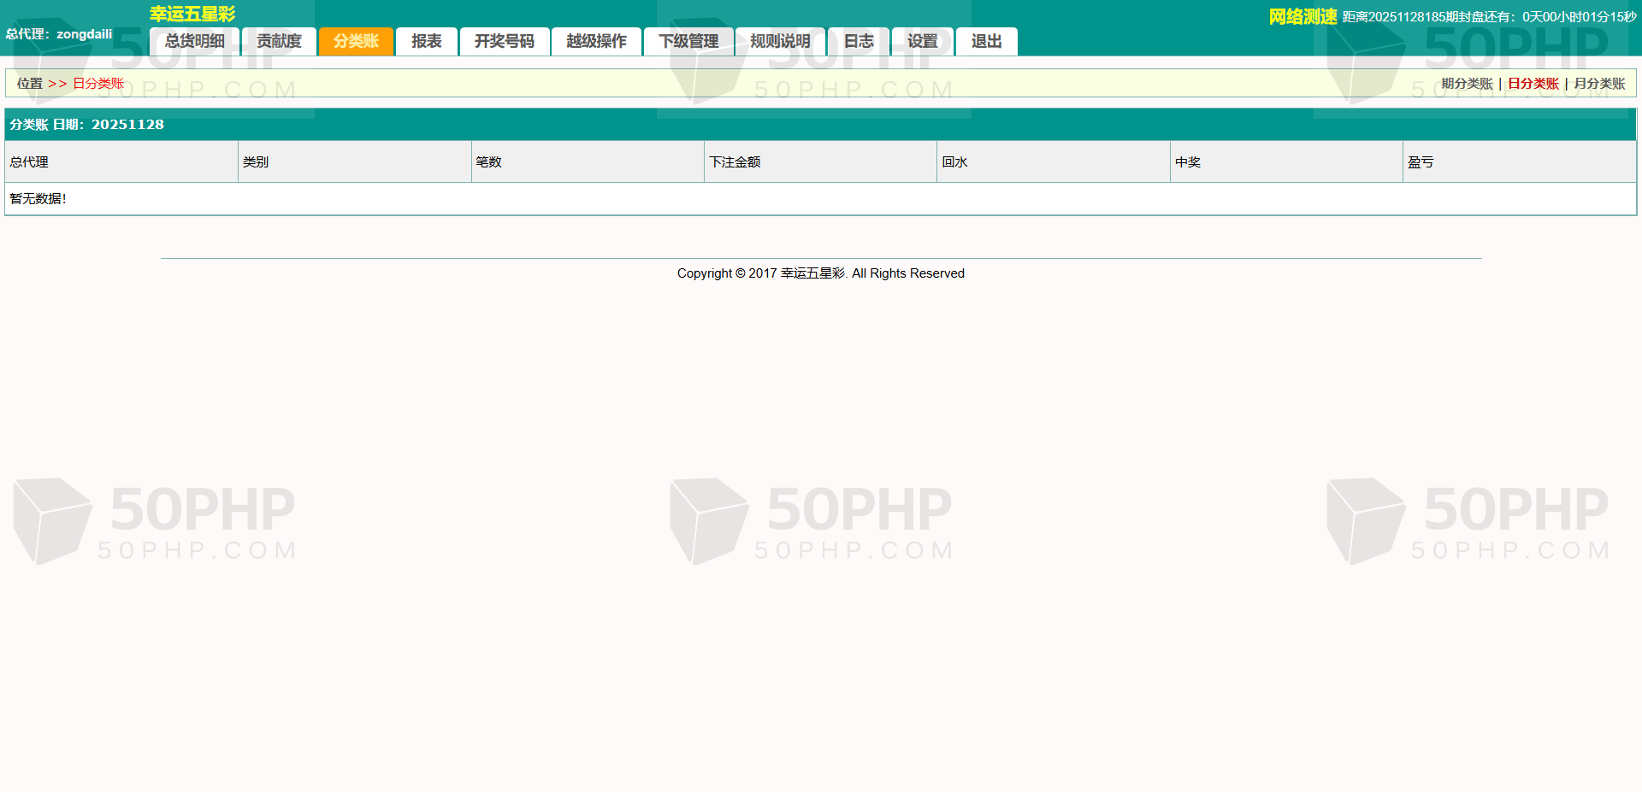Viewport: 1642px width, 792px height.
Task: View the 规则说明 tab
Action: 780,41
